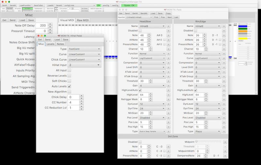The width and height of the screenshot is (261, 165).
Task: Open the Levels tab in HiHat Pedal
Action: (50, 44)
